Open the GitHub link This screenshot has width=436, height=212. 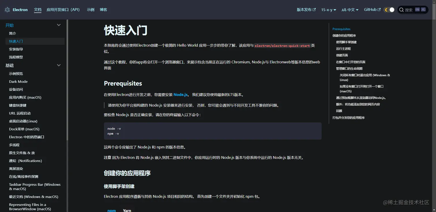click(372, 10)
